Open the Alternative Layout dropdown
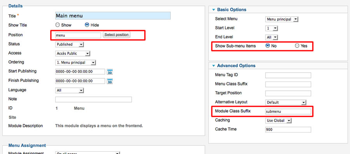The image size is (350, 154). point(286,102)
